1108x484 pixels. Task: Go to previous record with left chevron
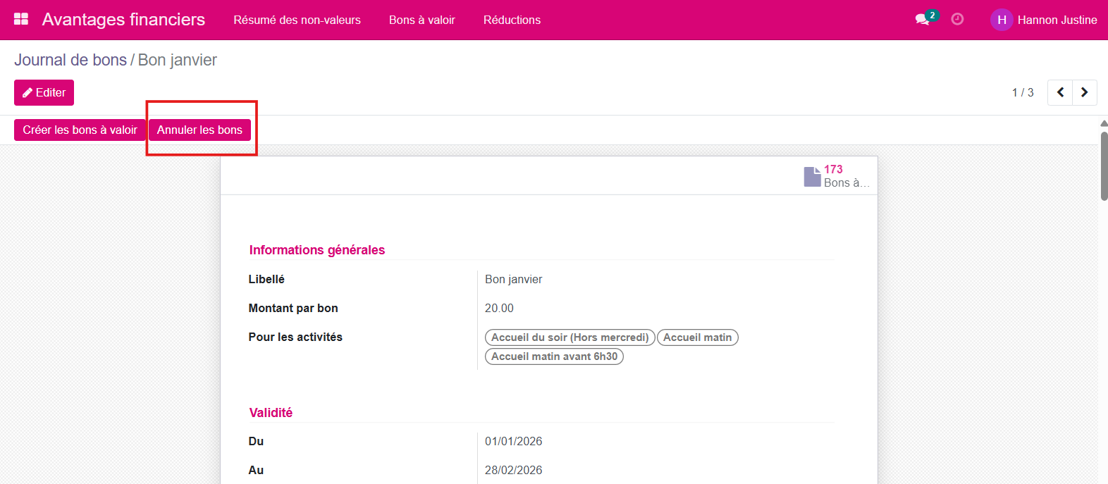point(1060,92)
